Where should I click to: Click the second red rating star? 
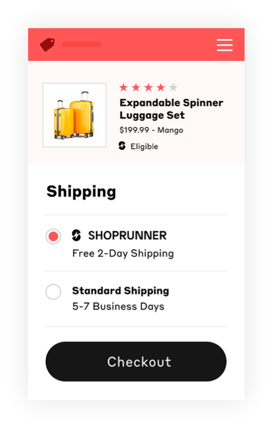click(136, 88)
